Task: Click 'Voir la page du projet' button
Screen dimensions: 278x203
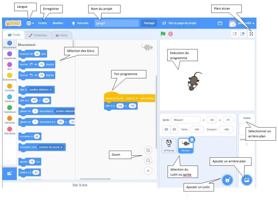Action: coord(179,23)
